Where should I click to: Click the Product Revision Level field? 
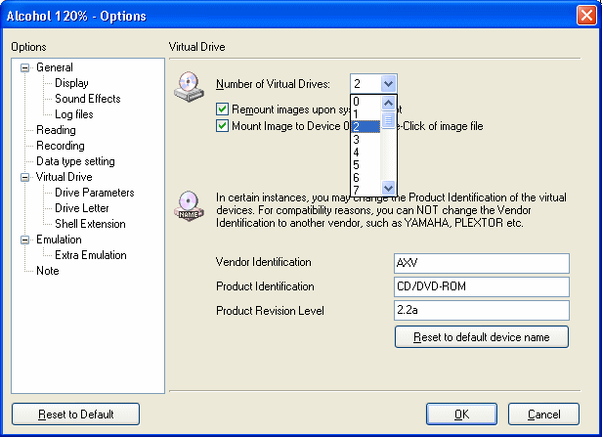click(482, 310)
